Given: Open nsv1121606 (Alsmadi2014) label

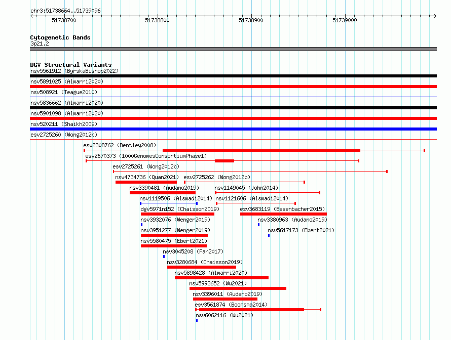Looking at the screenshot, I should click(x=252, y=198).
